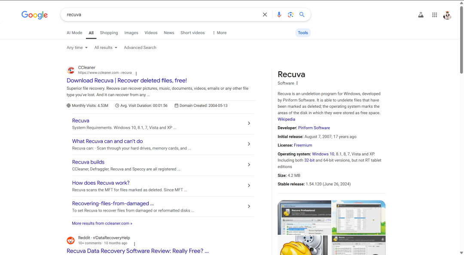
Task: Expand How does Recuva work chevron
Action: pyautogui.click(x=249, y=185)
